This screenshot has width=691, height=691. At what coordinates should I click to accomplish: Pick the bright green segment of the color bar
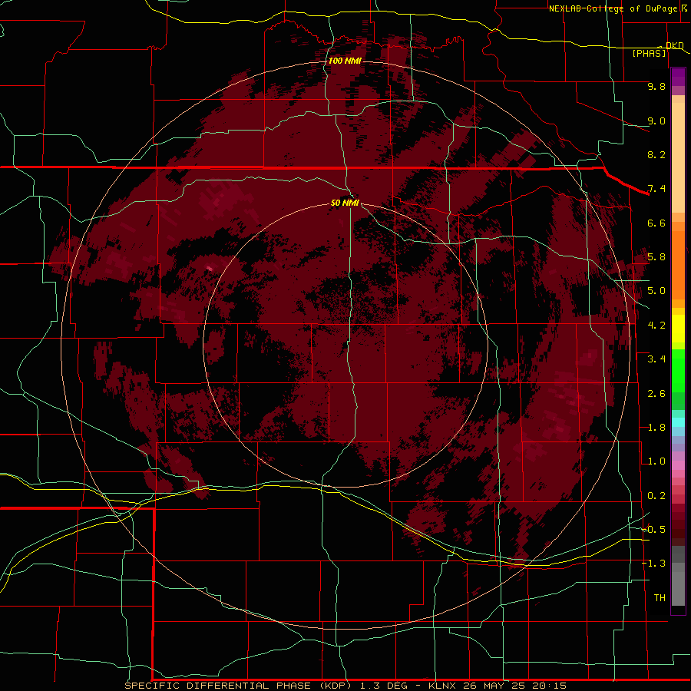[x=678, y=371]
